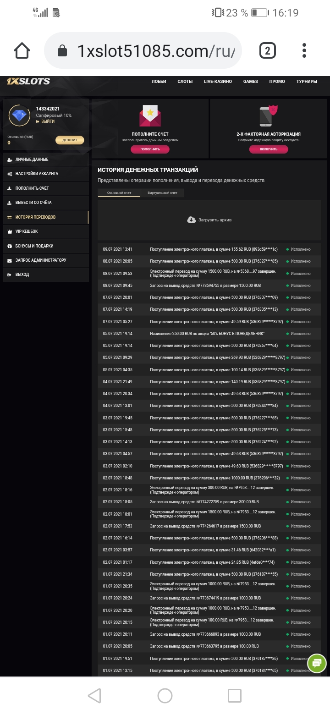The image size is (330, 715).
Task: Select the Основной счет tab
Action: [x=119, y=193]
